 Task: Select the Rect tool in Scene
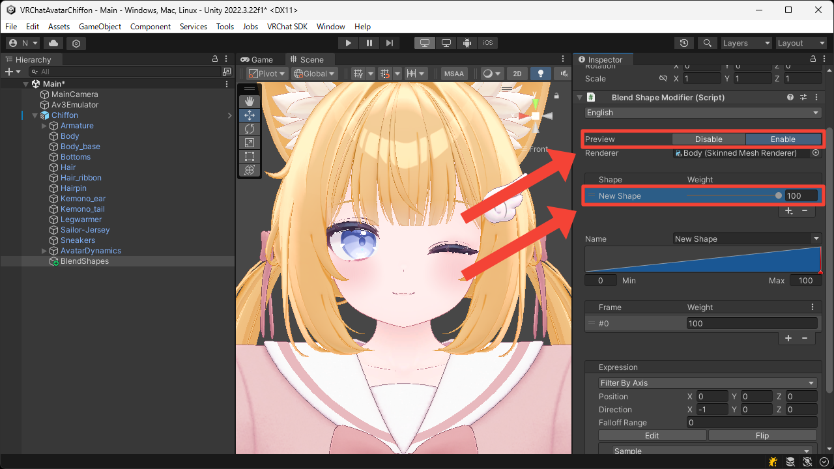[249, 156]
